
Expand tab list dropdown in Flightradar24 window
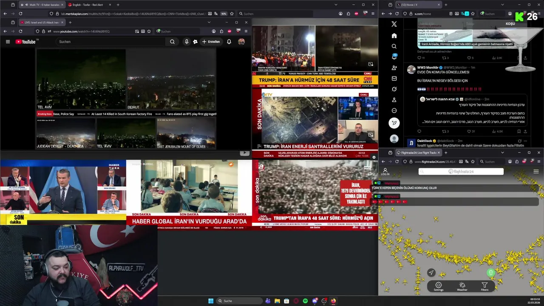502,153
